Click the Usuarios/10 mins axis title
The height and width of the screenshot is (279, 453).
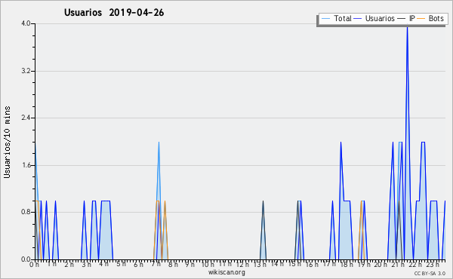[7, 143]
